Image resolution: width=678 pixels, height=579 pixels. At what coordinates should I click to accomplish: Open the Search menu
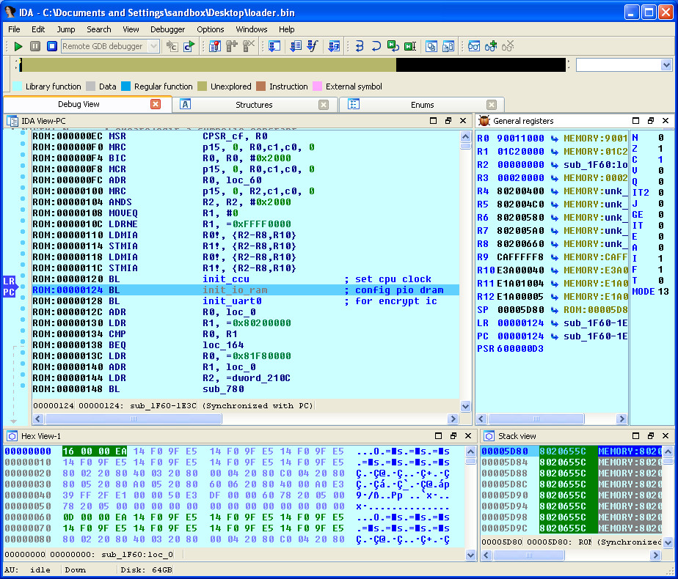click(x=98, y=29)
